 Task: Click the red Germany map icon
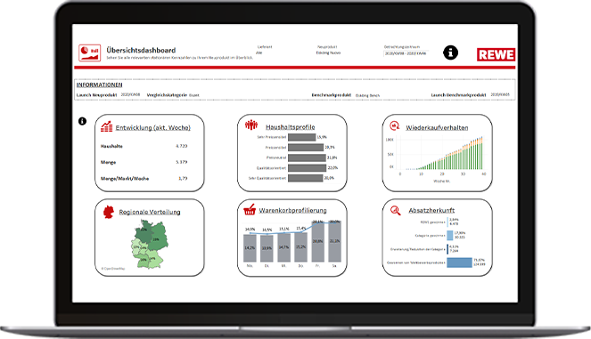109,212
